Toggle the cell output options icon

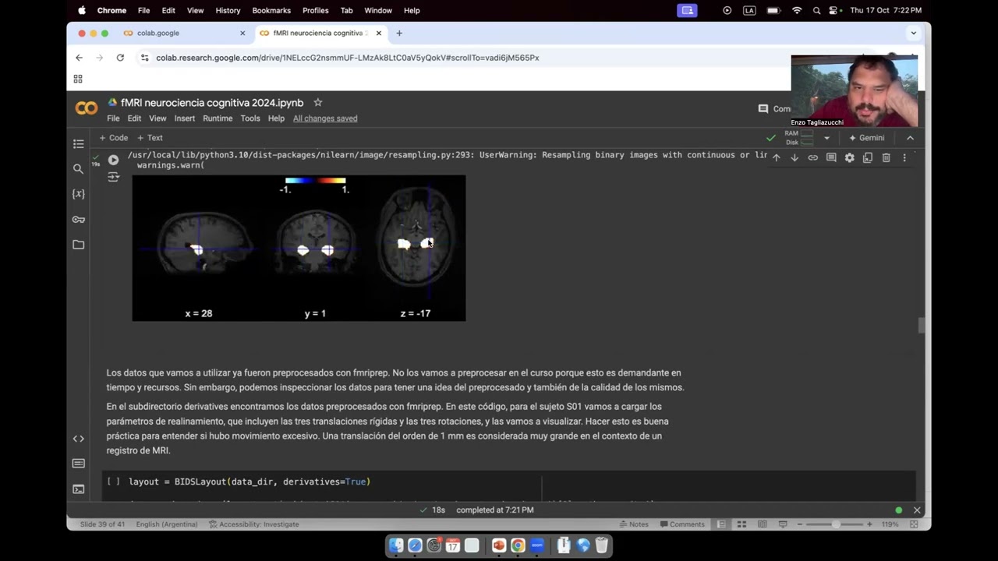113,177
